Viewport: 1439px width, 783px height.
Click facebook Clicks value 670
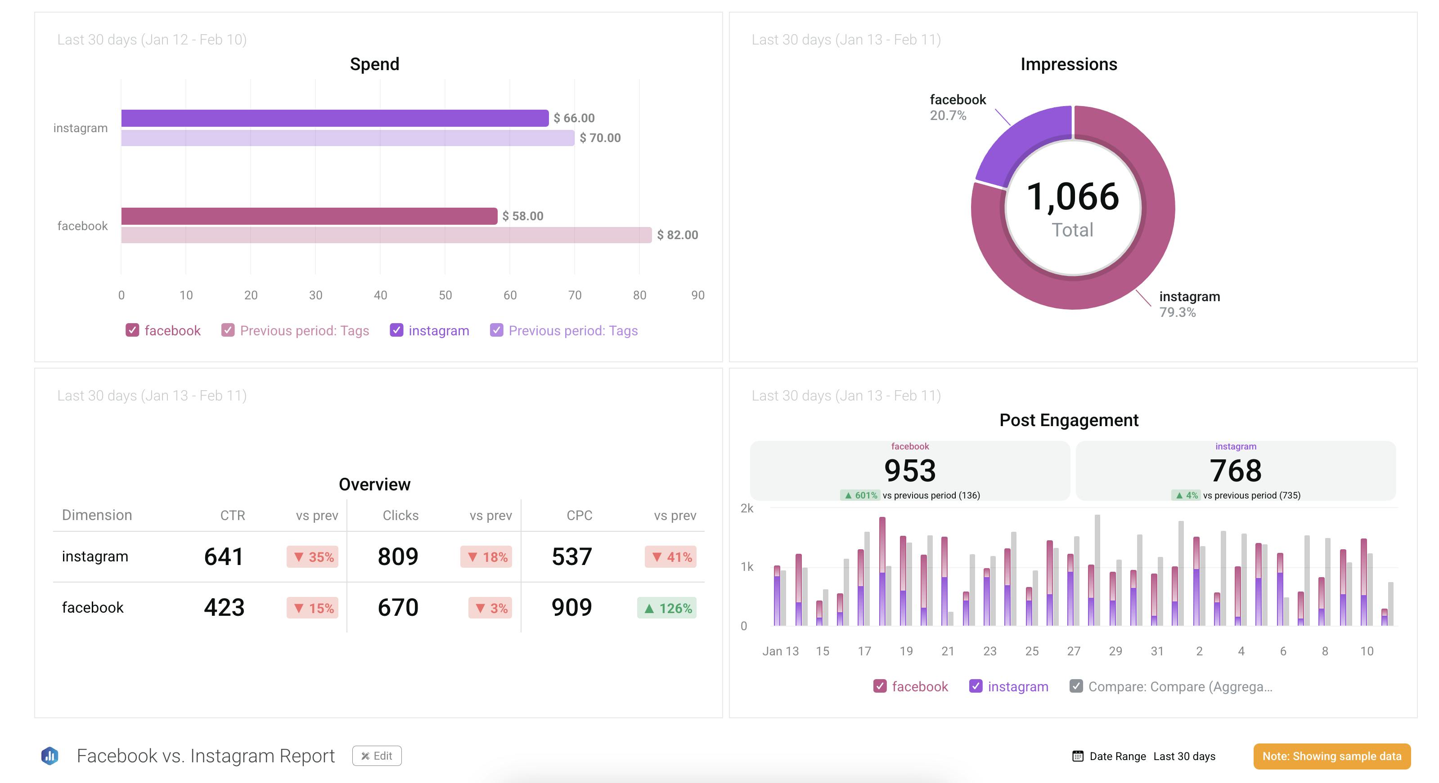click(398, 607)
